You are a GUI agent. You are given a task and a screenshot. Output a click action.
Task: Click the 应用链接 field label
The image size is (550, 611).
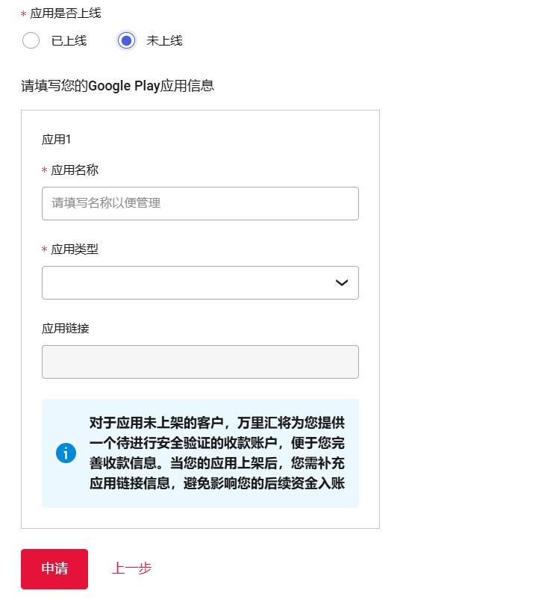[x=66, y=328]
